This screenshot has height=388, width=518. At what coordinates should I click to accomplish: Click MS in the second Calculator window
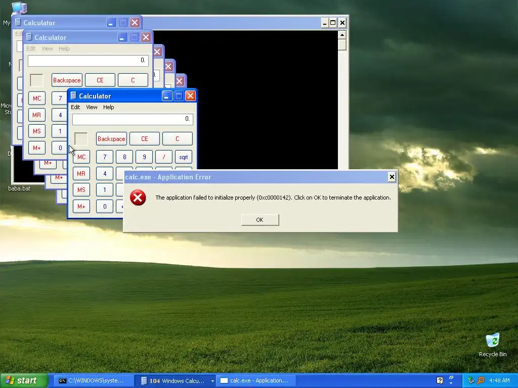click(36, 131)
